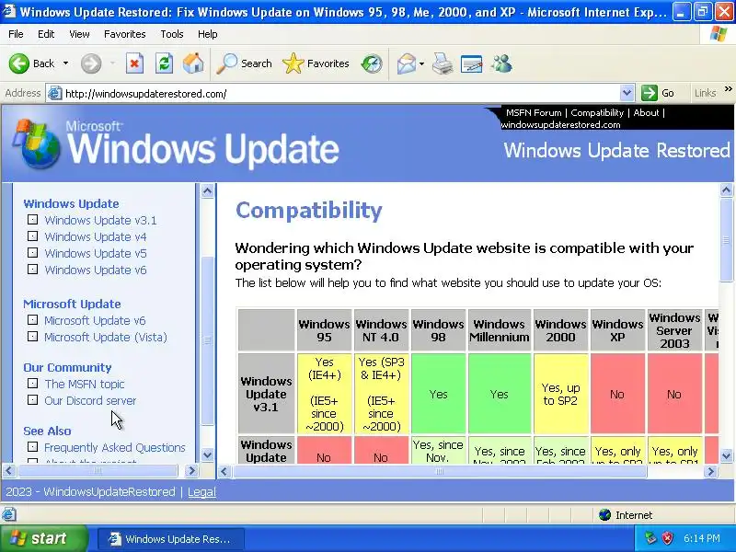The width and height of the screenshot is (736, 552).
Task: Click the Windows Update v3.1 row header
Action: click(266, 394)
